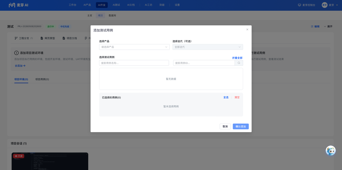Click the 取消 button

pyautogui.click(x=225, y=126)
